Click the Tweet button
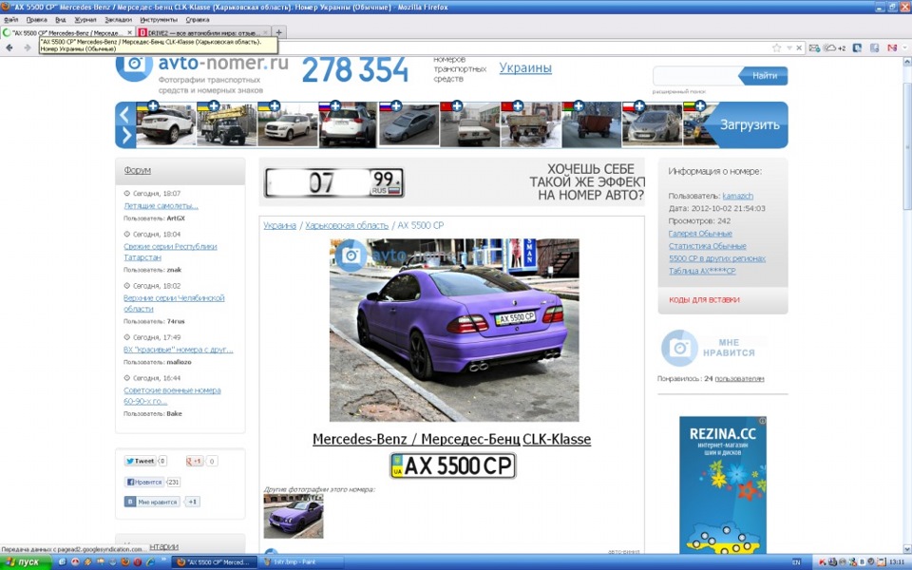The image size is (912, 570). coord(141,462)
